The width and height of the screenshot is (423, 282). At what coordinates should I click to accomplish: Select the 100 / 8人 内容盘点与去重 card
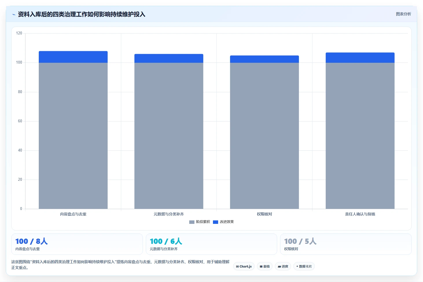tap(77, 244)
